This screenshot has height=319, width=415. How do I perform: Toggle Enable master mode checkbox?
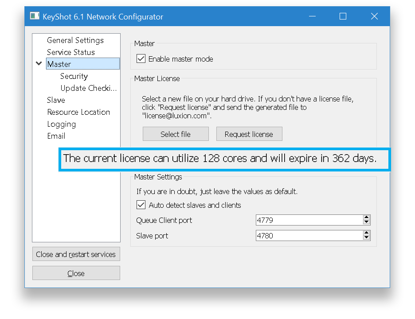tap(141, 58)
